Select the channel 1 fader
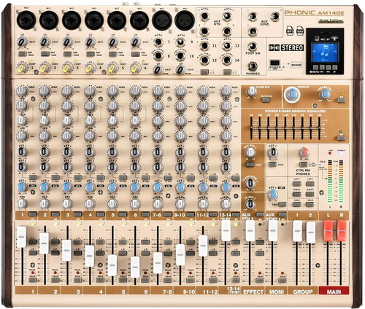 point(21,237)
